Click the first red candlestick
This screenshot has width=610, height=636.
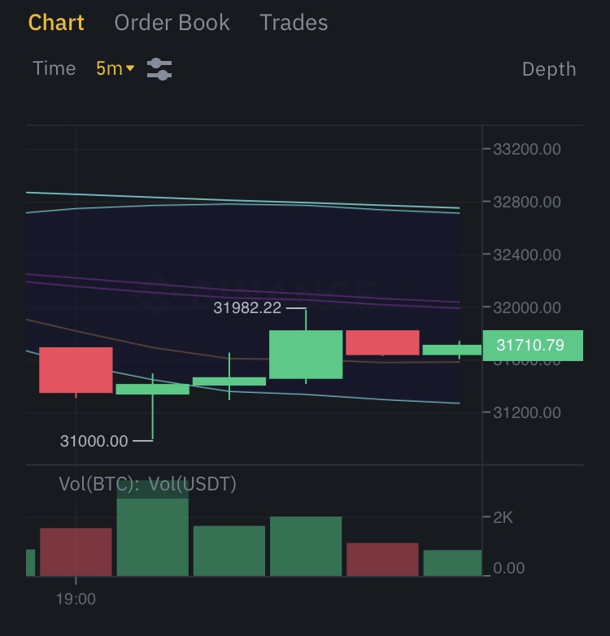coord(76,370)
